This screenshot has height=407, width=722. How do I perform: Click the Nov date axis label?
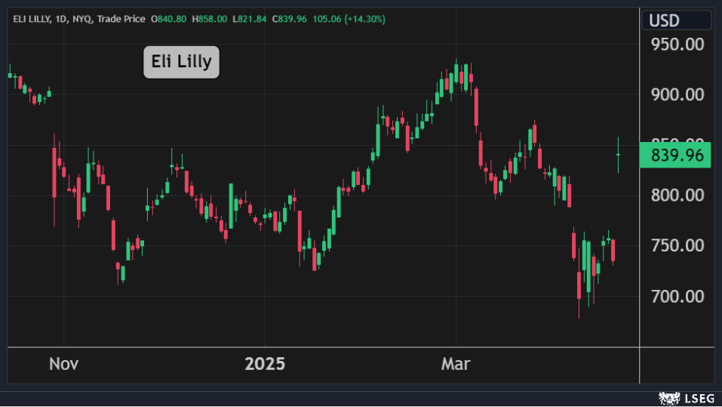[63, 364]
